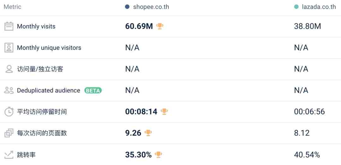Click the 访问量/独立访客 person icon
The height and width of the screenshot is (165, 341).
click(9, 69)
